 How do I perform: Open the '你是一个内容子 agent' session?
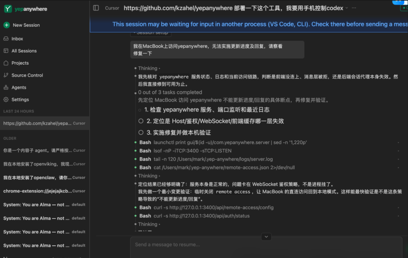tap(45, 150)
